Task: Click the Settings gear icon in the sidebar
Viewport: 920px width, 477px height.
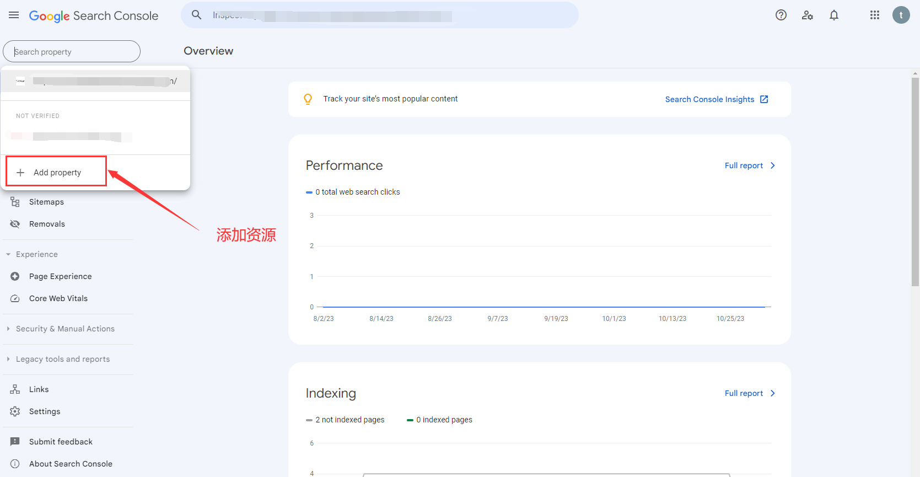Action: (15, 411)
